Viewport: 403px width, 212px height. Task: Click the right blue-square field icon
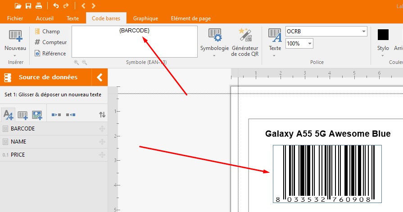click(71, 115)
